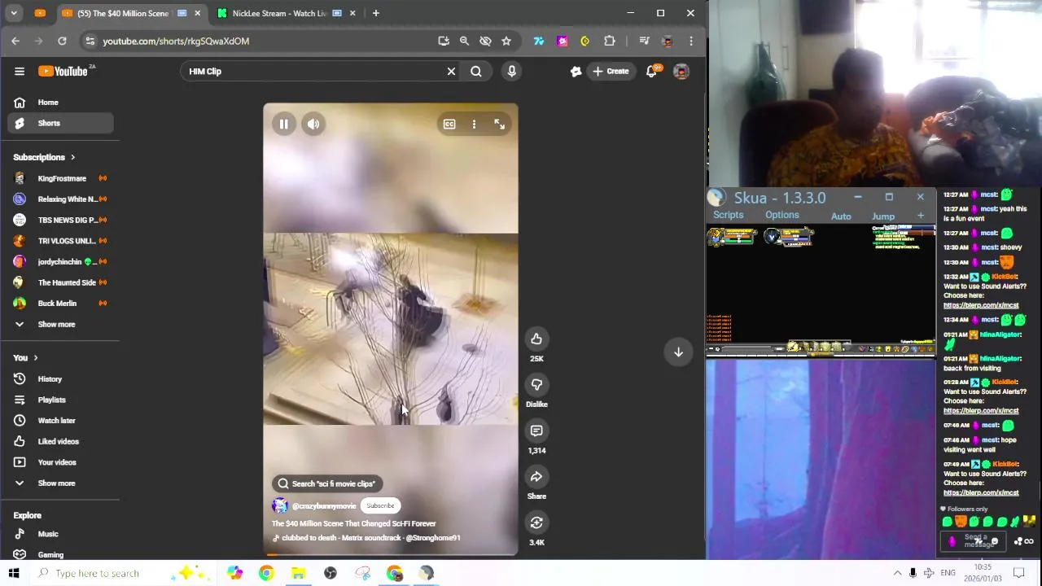Open the @crazybunnymovie channel name

coord(324,506)
